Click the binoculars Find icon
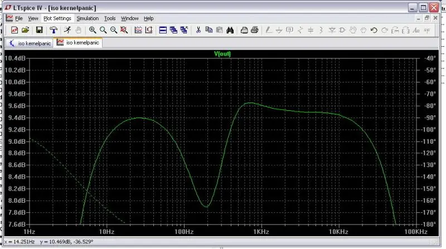Screen dimensions: 446x249 [x=229, y=30]
